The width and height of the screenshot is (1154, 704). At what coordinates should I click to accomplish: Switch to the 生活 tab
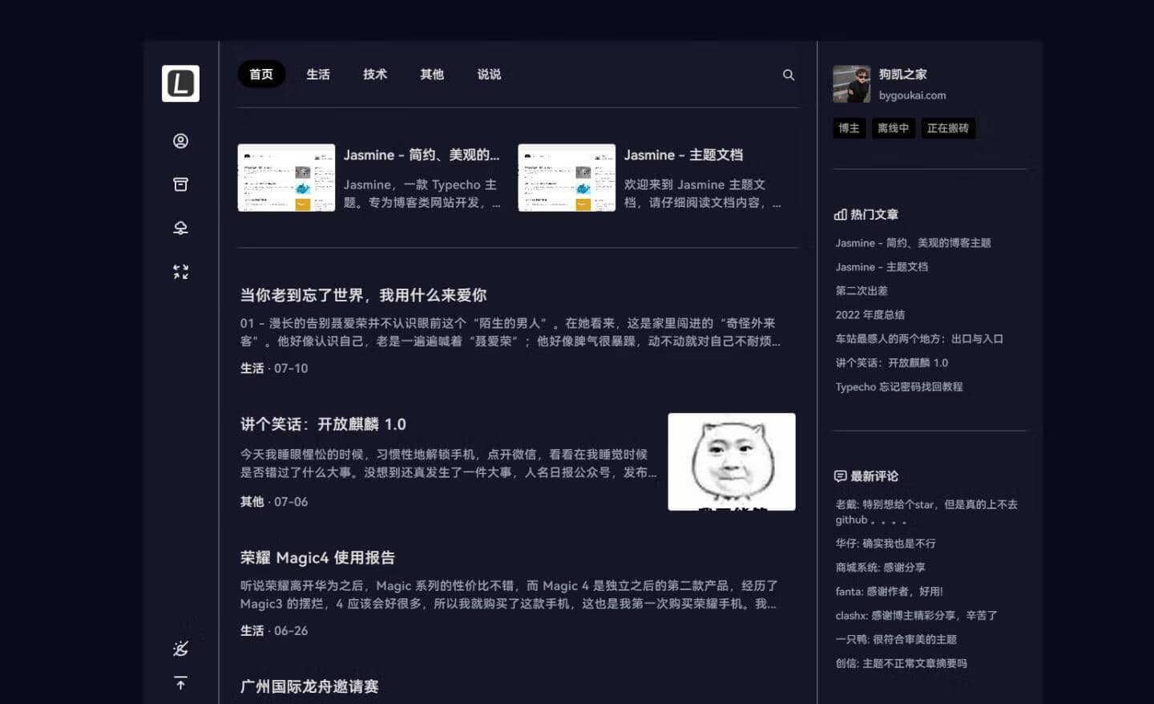tap(318, 74)
